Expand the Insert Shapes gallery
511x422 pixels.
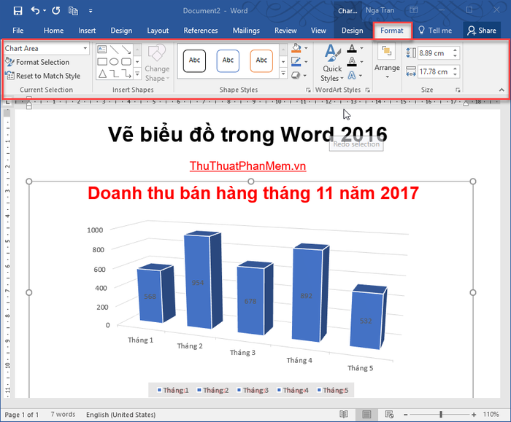coord(137,74)
